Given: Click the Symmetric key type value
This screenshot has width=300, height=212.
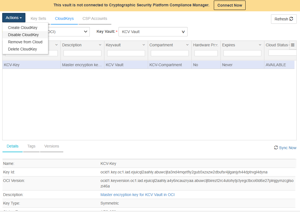Looking at the screenshot, I should 110,203.
